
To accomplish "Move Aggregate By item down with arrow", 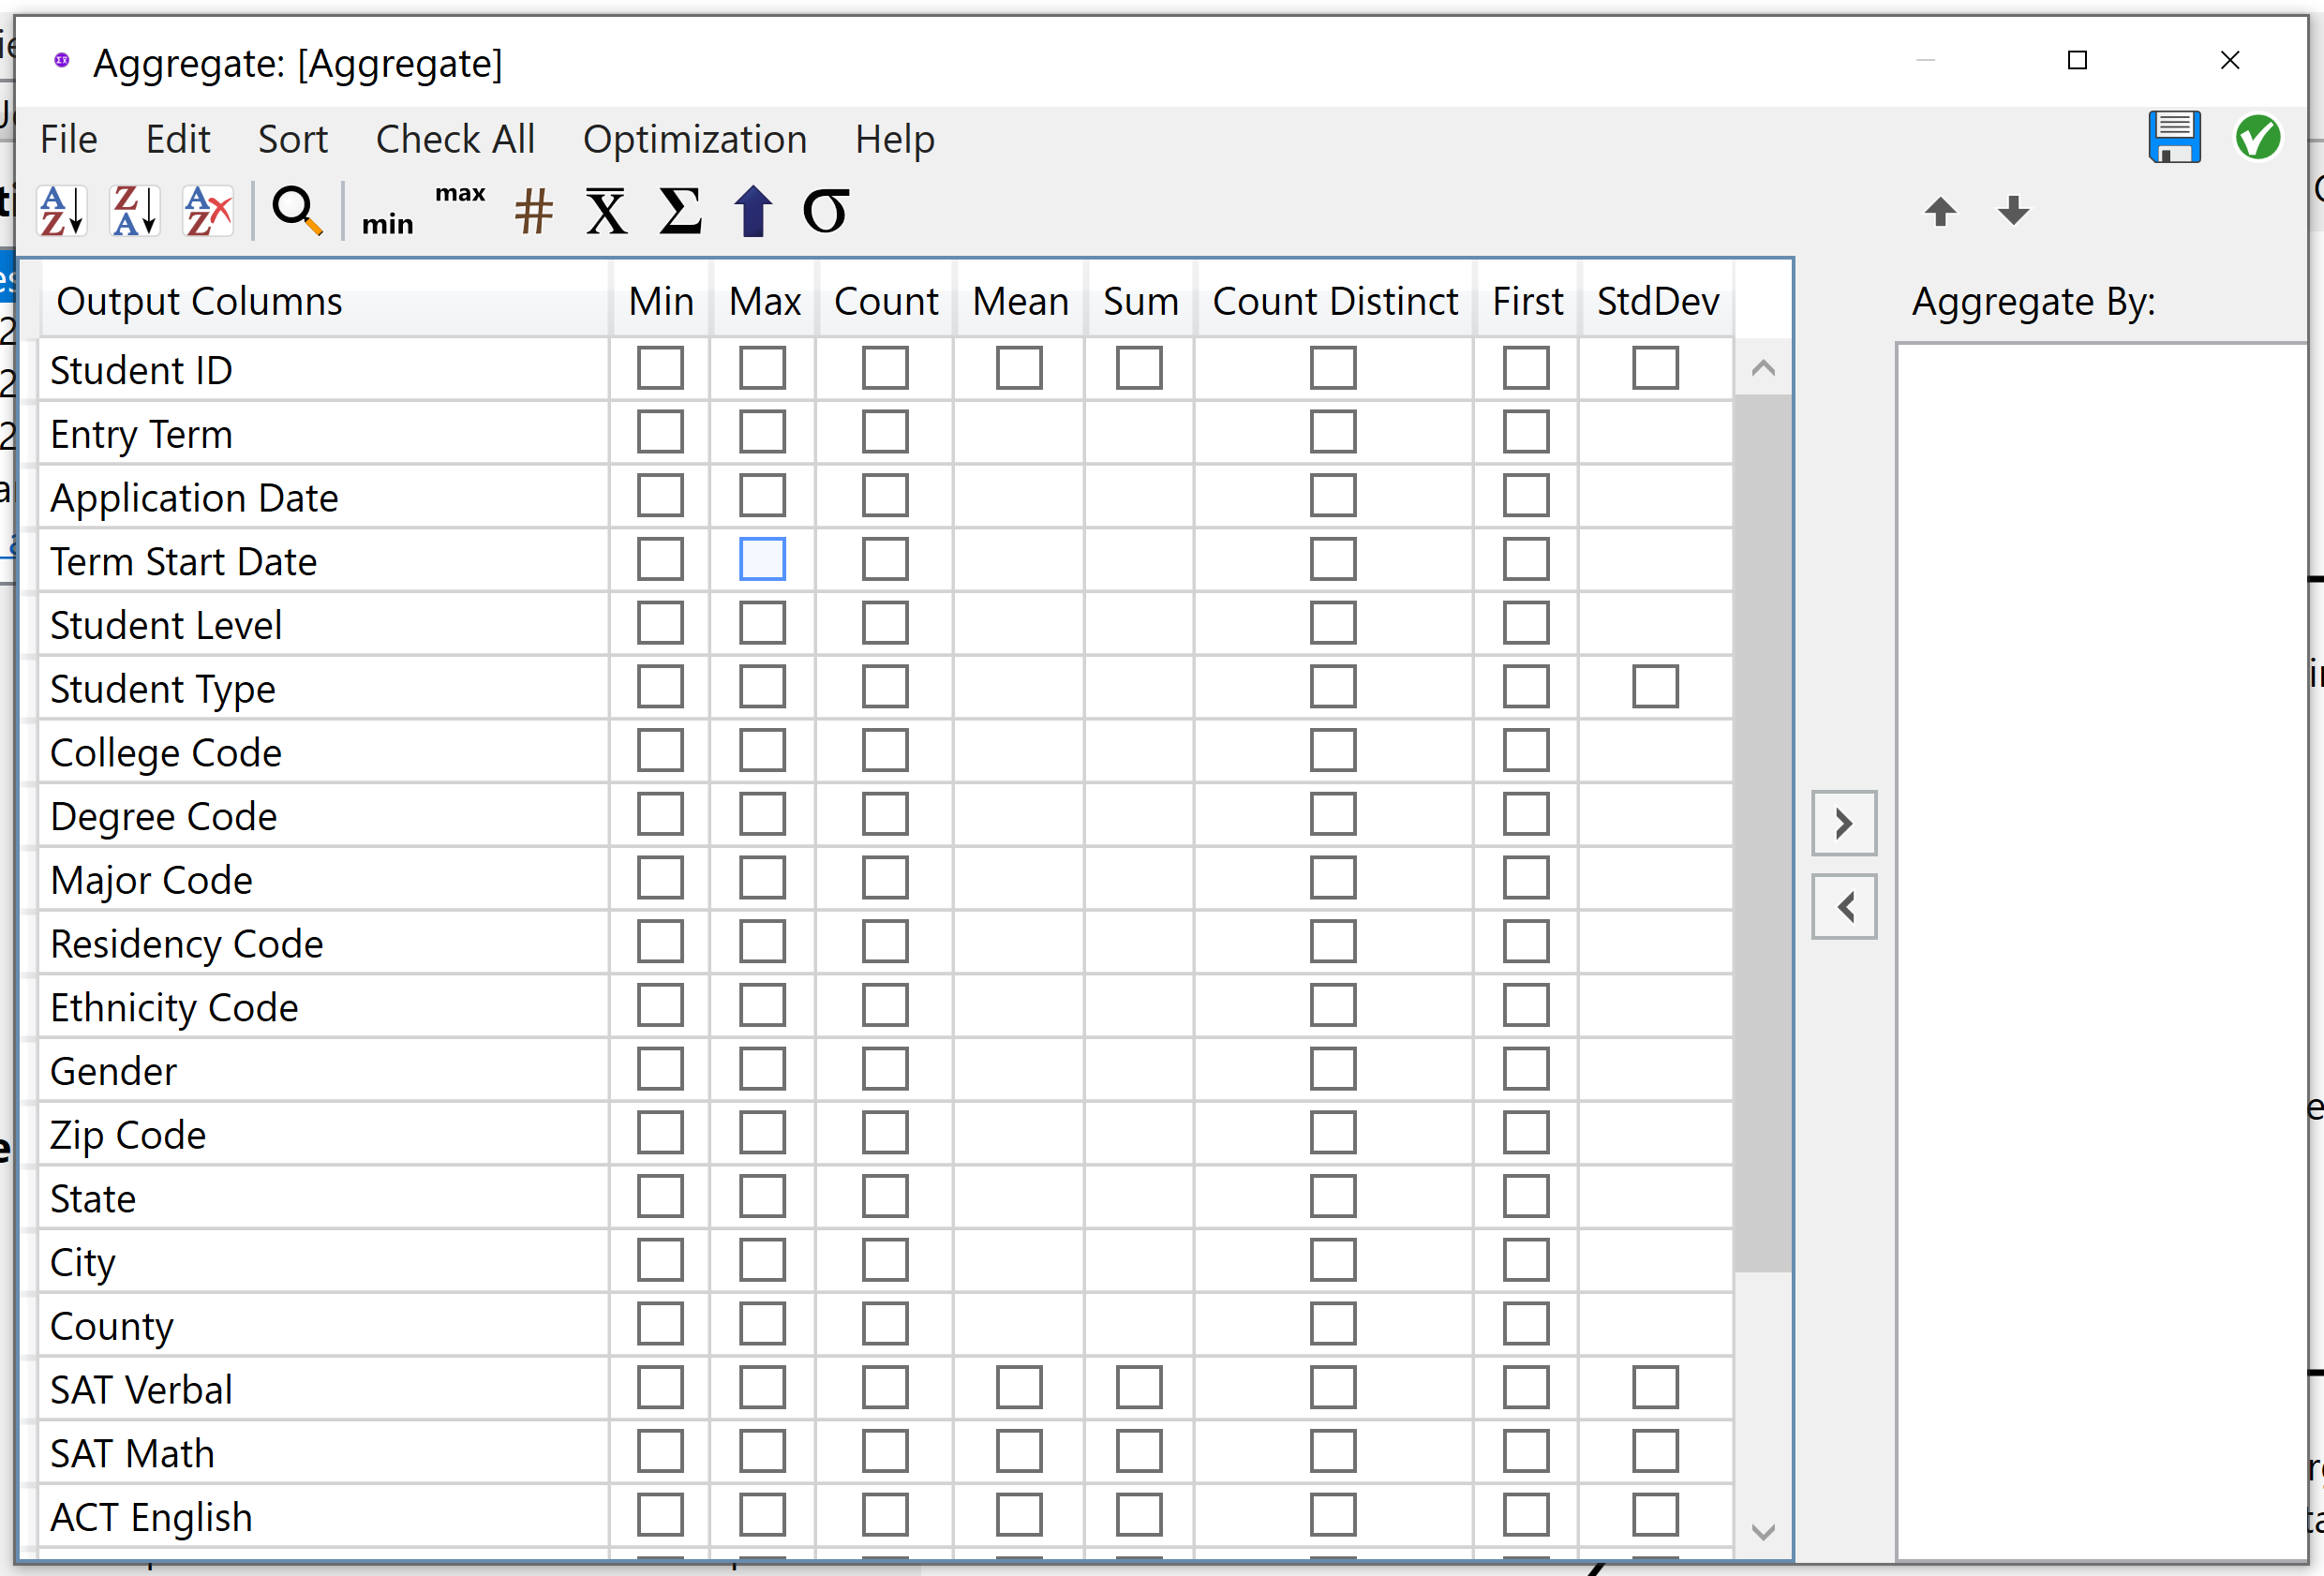I will tap(2013, 211).
